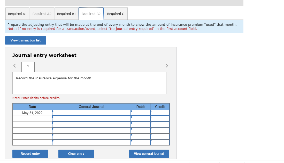Open General Journal account dropdown in fourth row

[x=91, y=131]
